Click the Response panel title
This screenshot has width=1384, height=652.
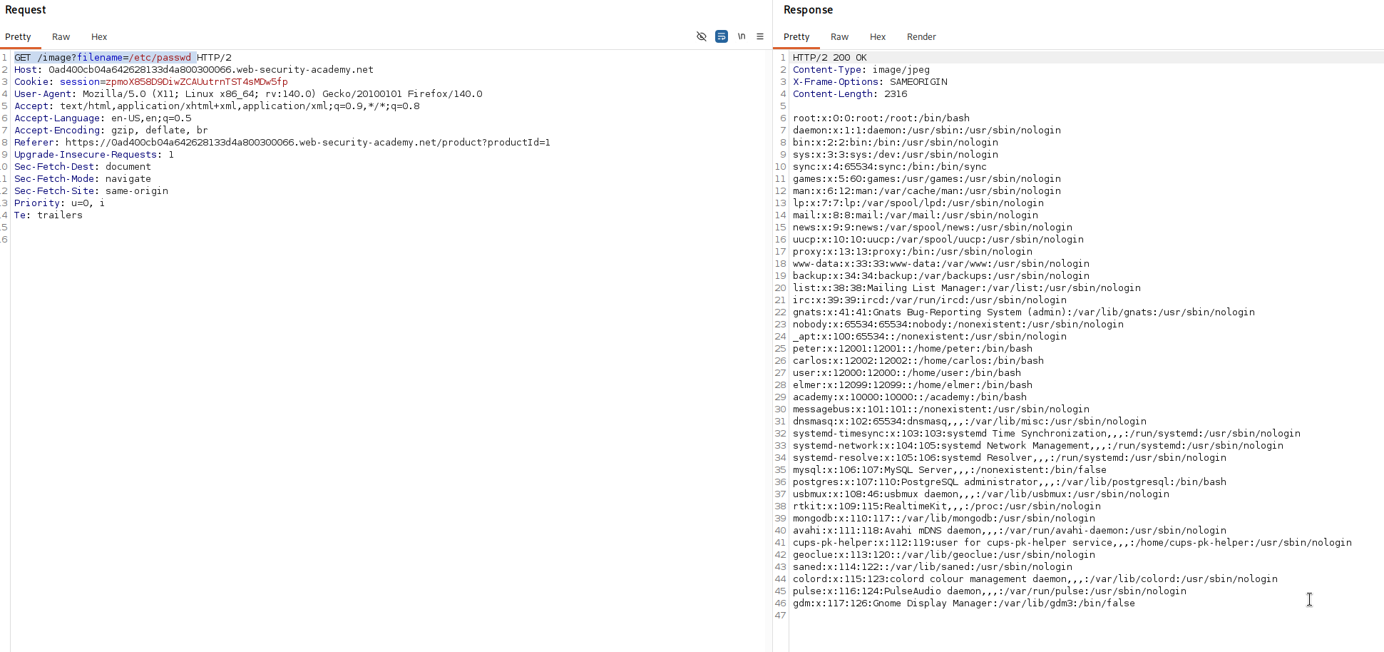[808, 10]
